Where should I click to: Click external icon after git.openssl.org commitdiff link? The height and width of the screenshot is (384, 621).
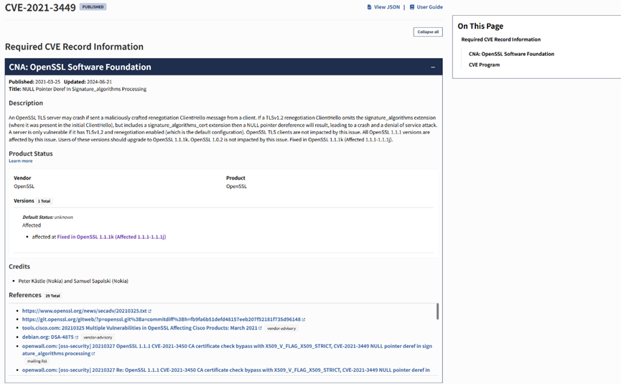pyautogui.click(x=304, y=319)
